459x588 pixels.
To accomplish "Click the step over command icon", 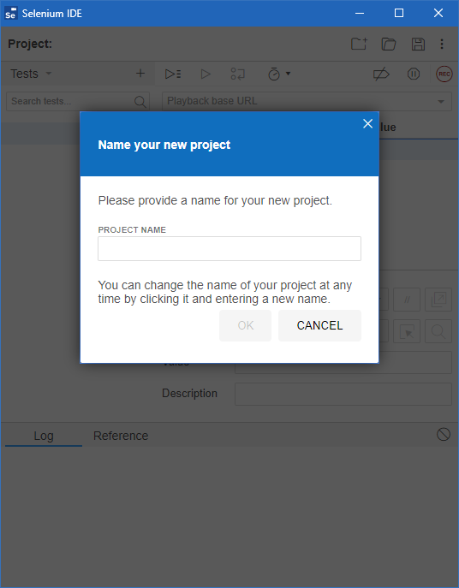I will (237, 74).
